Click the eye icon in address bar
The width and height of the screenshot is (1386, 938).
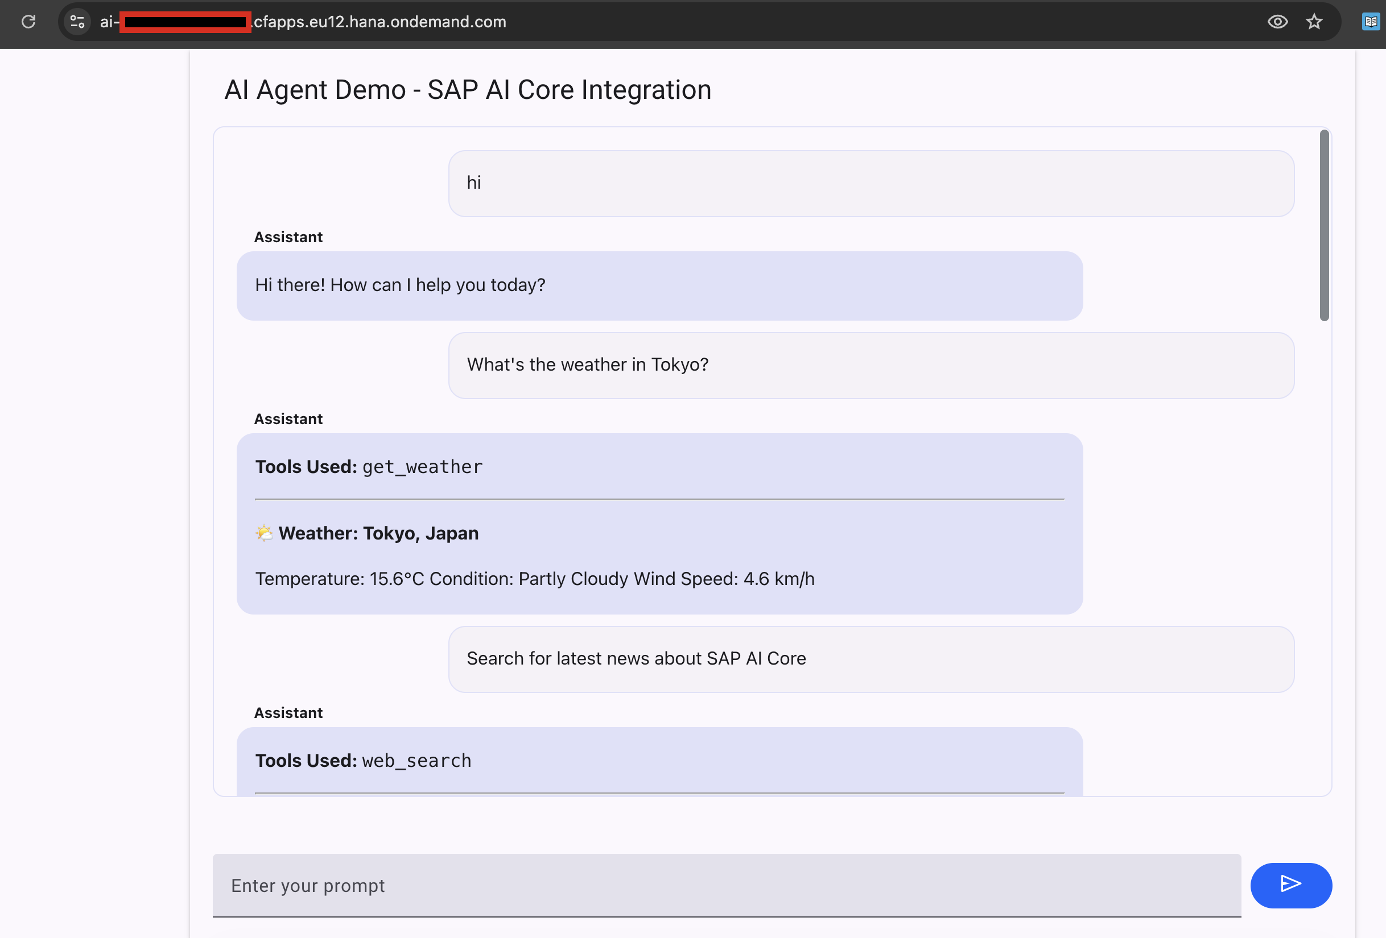pos(1277,22)
